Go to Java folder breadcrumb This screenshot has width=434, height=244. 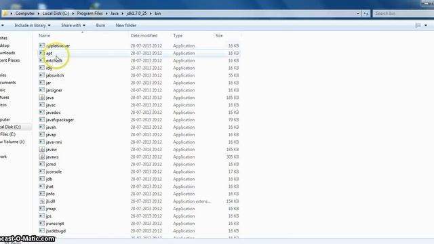point(115,14)
